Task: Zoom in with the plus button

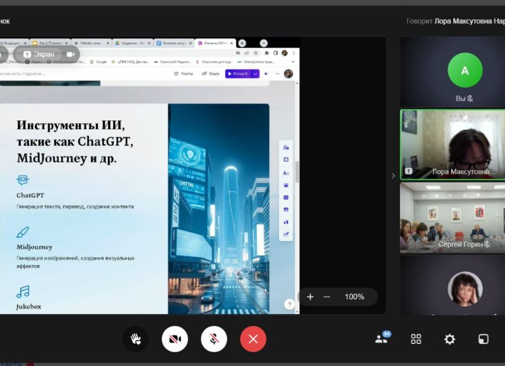Action: [x=310, y=297]
